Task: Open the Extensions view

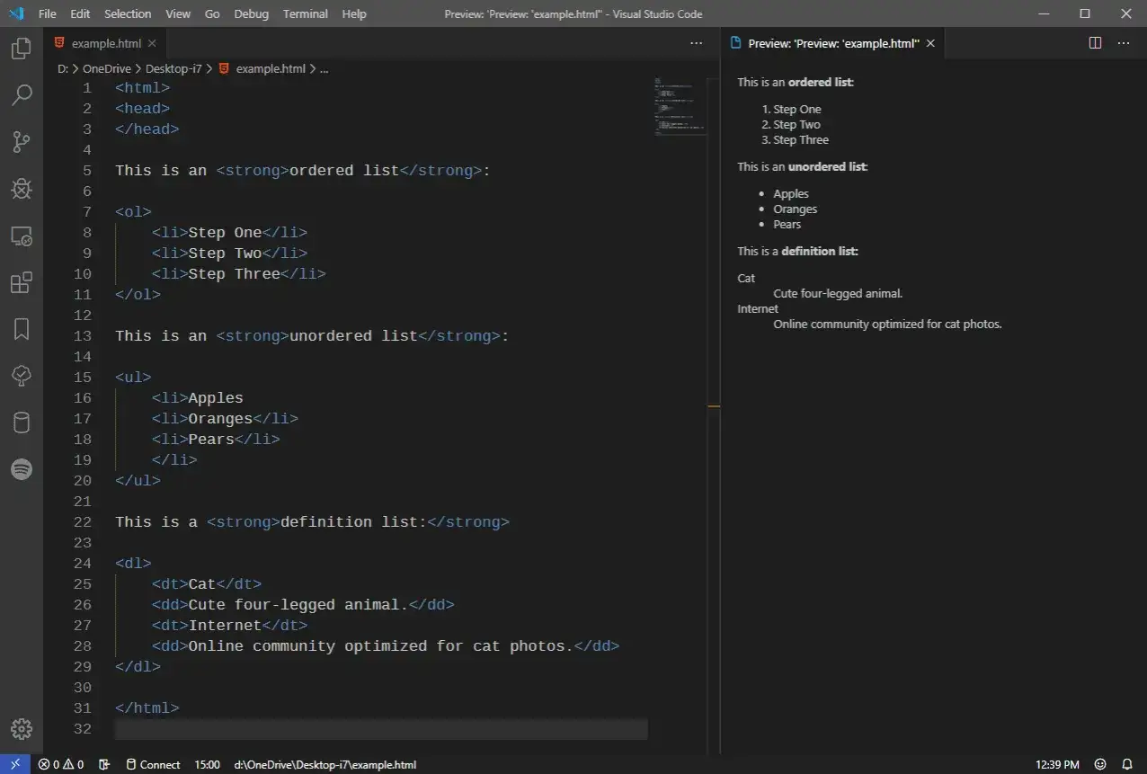Action: point(22,282)
